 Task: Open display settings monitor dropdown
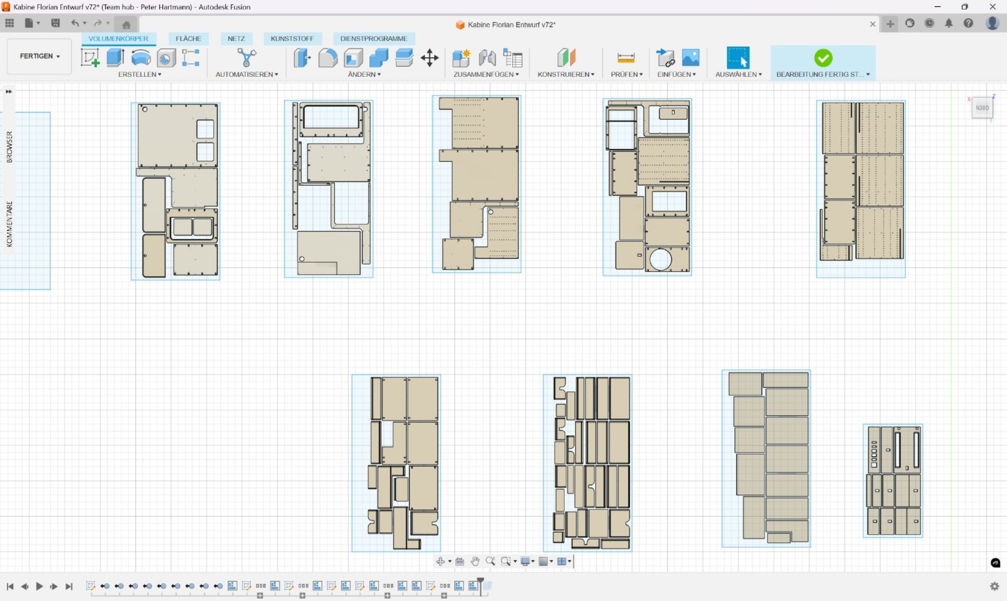(527, 561)
